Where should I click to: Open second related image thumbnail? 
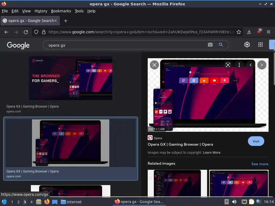click(x=239, y=183)
